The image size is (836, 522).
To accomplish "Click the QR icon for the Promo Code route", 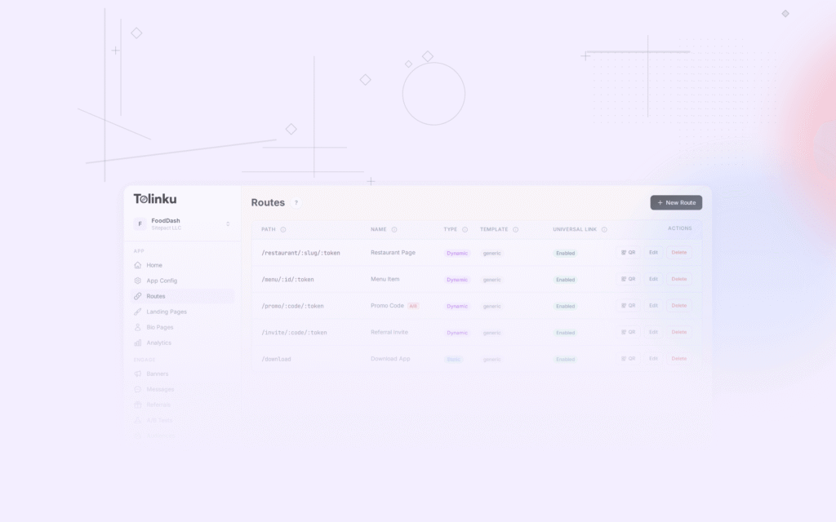I will 627,306.
